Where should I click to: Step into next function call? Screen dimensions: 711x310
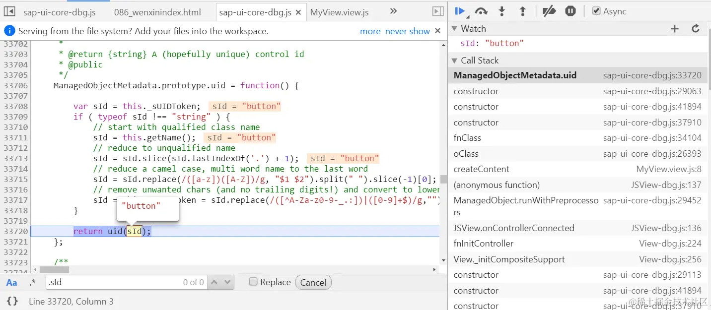tap(501, 11)
